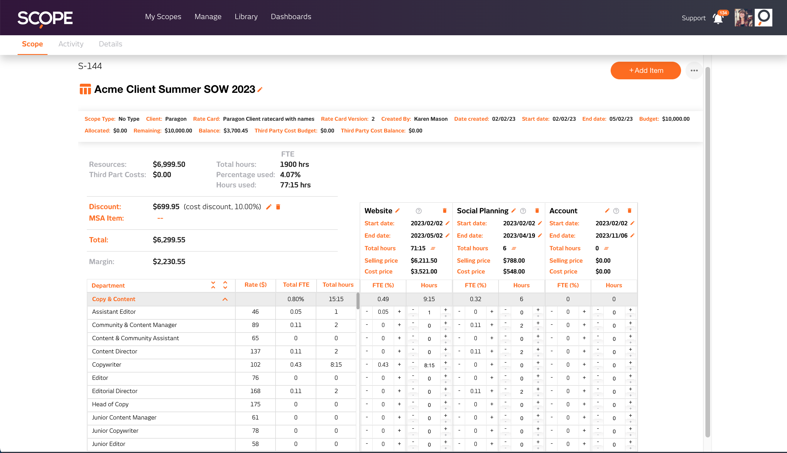This screenshot has height=453, width=787.
Task: Edit the Account deliverable name
Action: (607, 211)
